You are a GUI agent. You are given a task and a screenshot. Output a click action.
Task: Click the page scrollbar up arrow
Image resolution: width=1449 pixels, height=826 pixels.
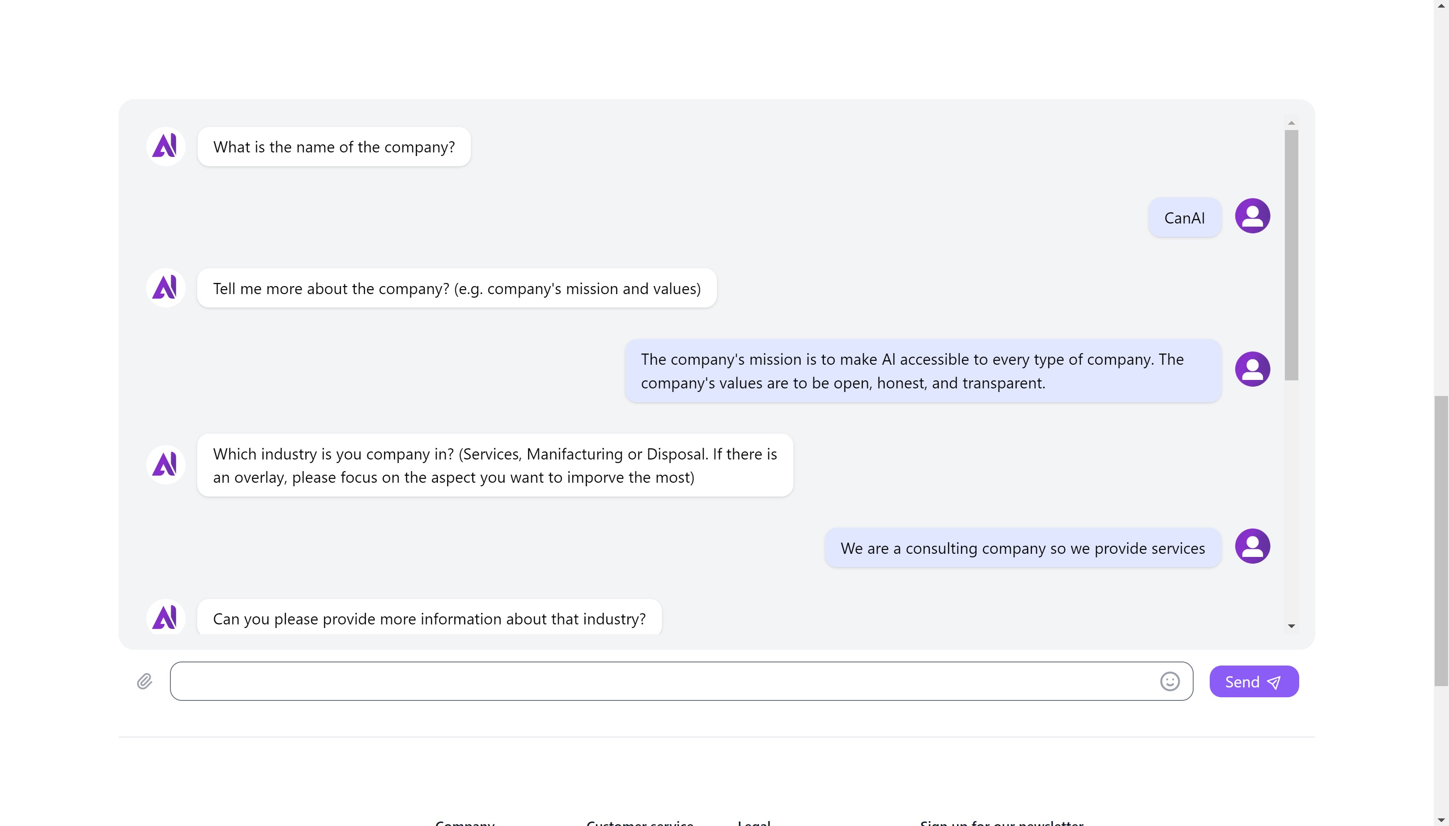point(1441,6)
